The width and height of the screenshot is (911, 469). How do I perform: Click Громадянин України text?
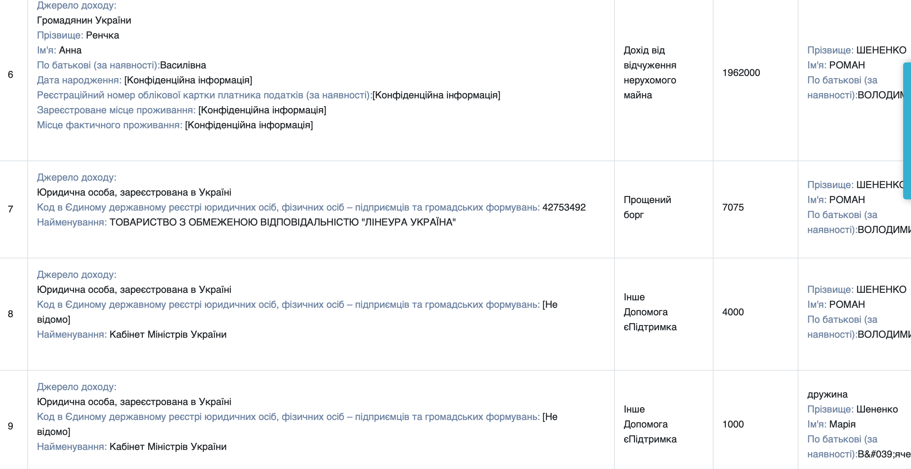(84, 20)
